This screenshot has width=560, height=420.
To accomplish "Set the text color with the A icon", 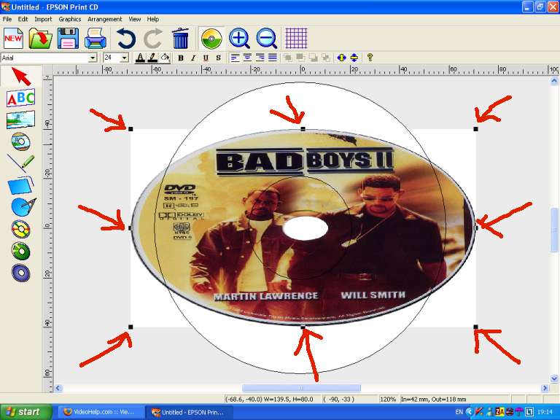I will (x=140, y=58).
